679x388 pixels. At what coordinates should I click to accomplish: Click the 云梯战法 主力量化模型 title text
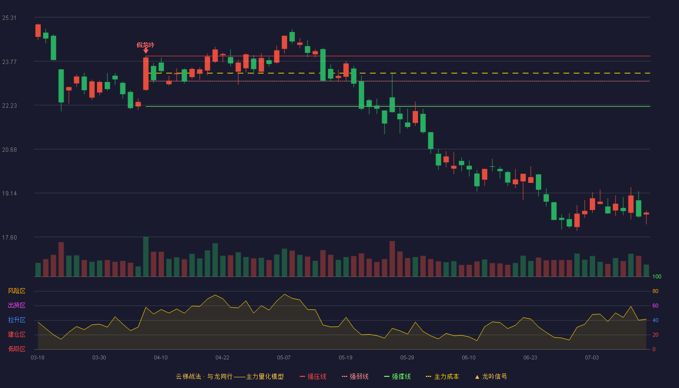[230, 377]
